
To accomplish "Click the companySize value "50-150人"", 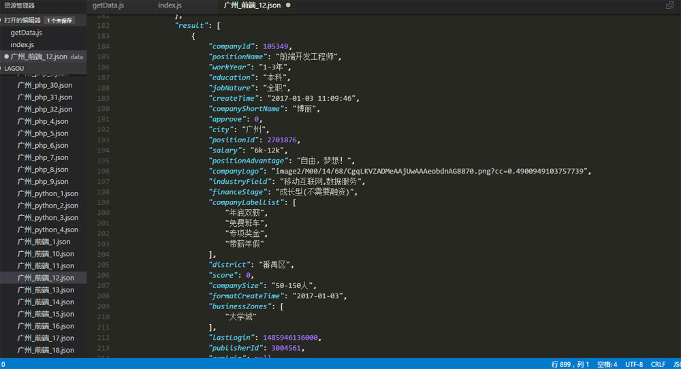I will (x=292, y=286).
